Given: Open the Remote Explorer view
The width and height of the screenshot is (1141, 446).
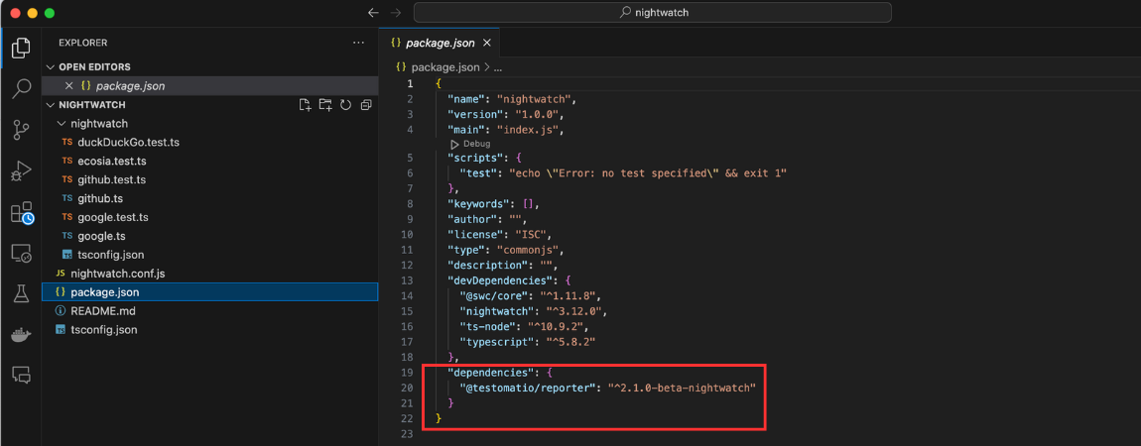Looking at the screenshot, I should click(x=21, y=254).
